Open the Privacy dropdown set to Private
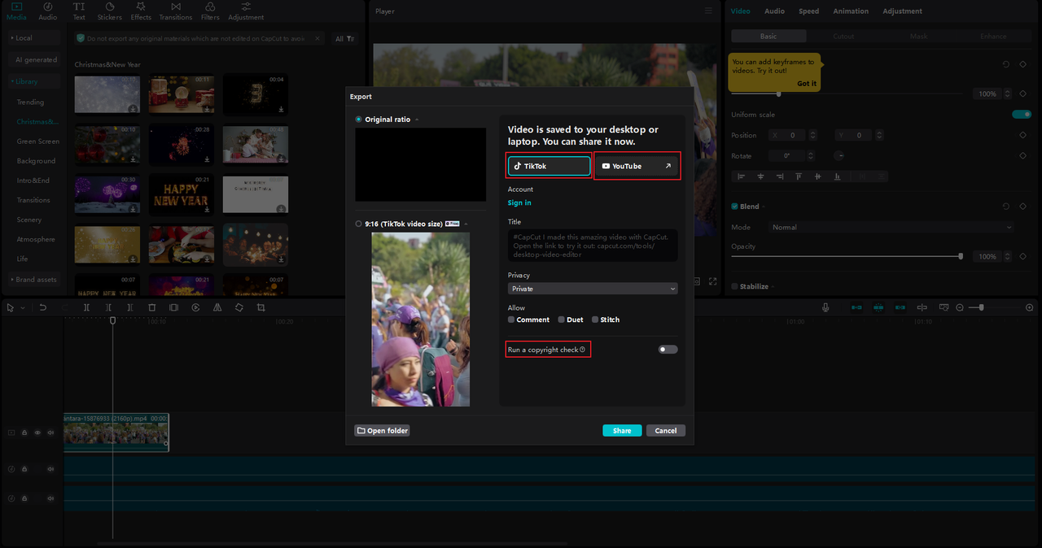This screenshot has height=548, width=1042. click(x=593, y=289)
